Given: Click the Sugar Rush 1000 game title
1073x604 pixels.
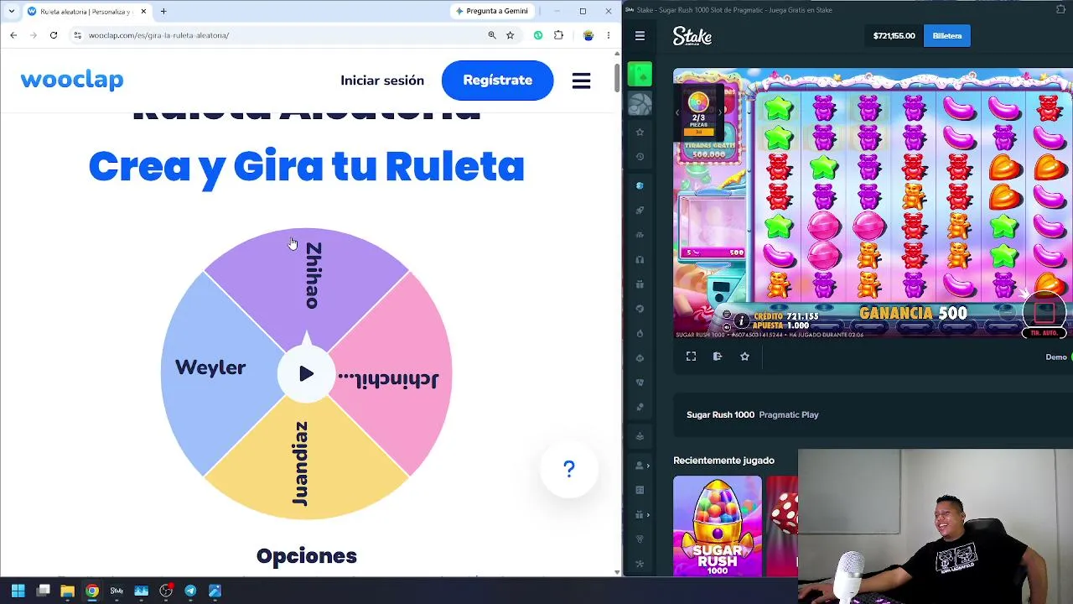Looking at the screenshot, I should coord(721,414).
